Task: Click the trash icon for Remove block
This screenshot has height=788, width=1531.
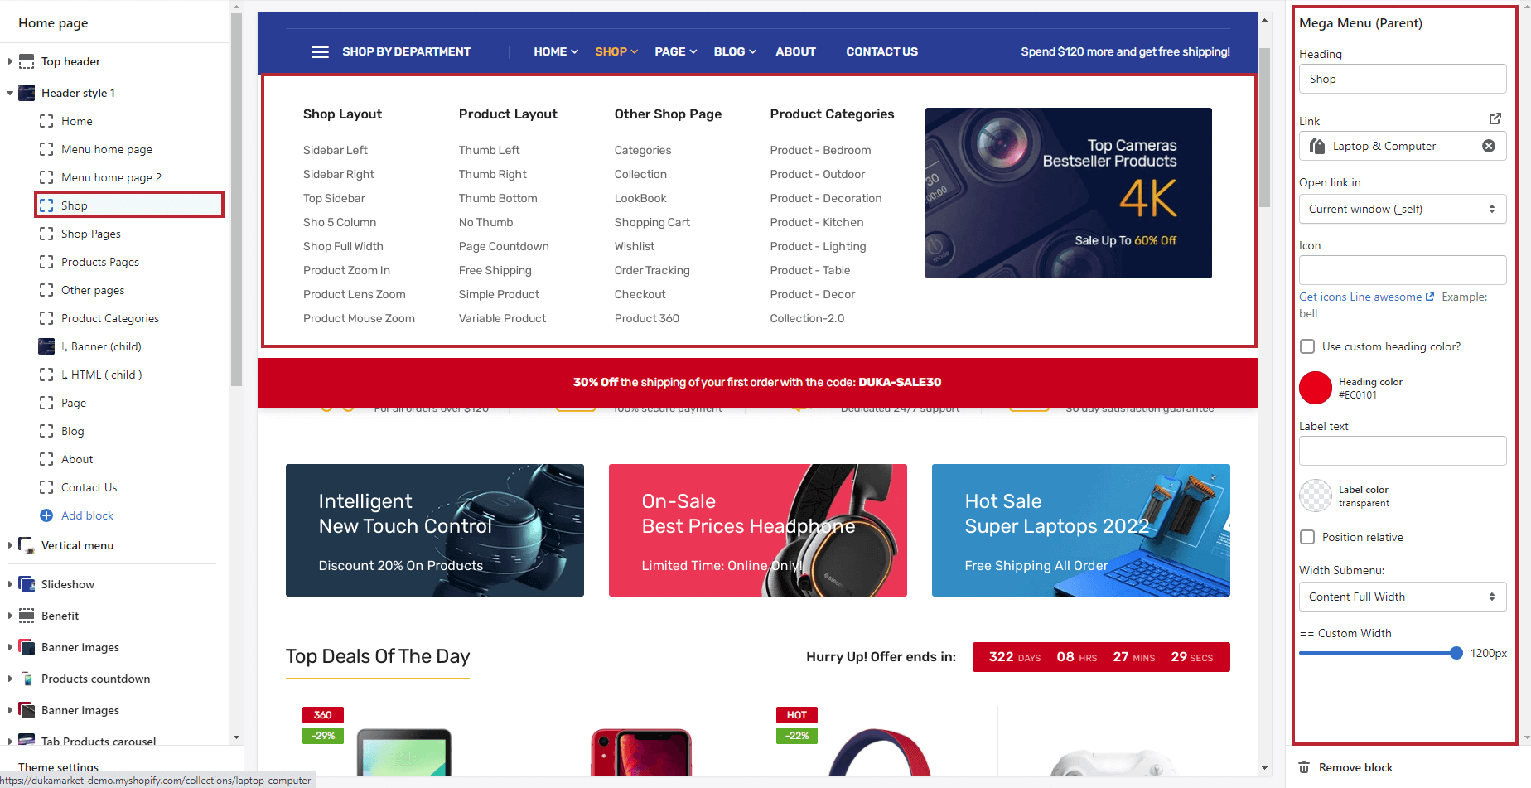Action: click(x=1304, y=767)
